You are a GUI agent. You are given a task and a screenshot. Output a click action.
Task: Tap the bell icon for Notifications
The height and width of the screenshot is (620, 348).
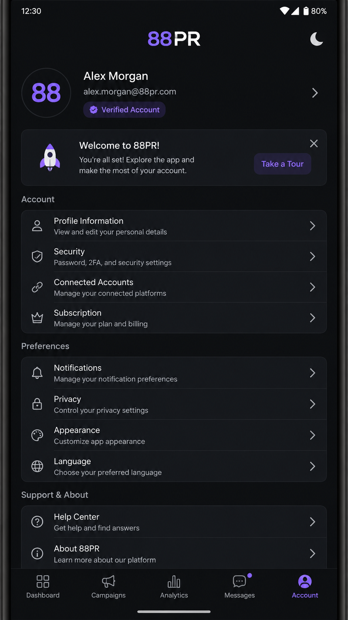click(x=37, y=373)
